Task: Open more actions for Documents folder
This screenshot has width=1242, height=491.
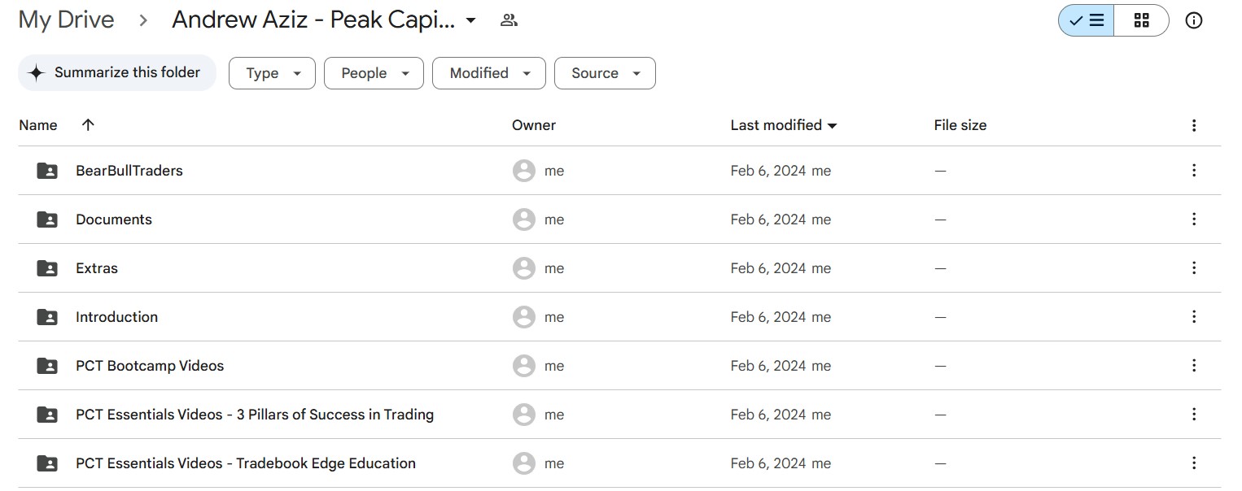Action: click(1193, 219)
